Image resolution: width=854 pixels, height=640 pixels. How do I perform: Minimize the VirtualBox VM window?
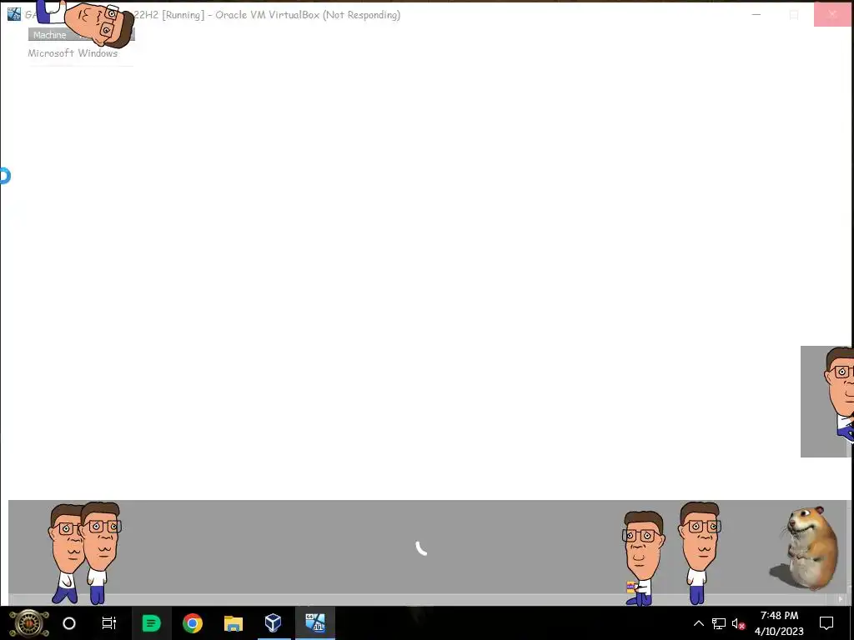(x=756, y=15)
